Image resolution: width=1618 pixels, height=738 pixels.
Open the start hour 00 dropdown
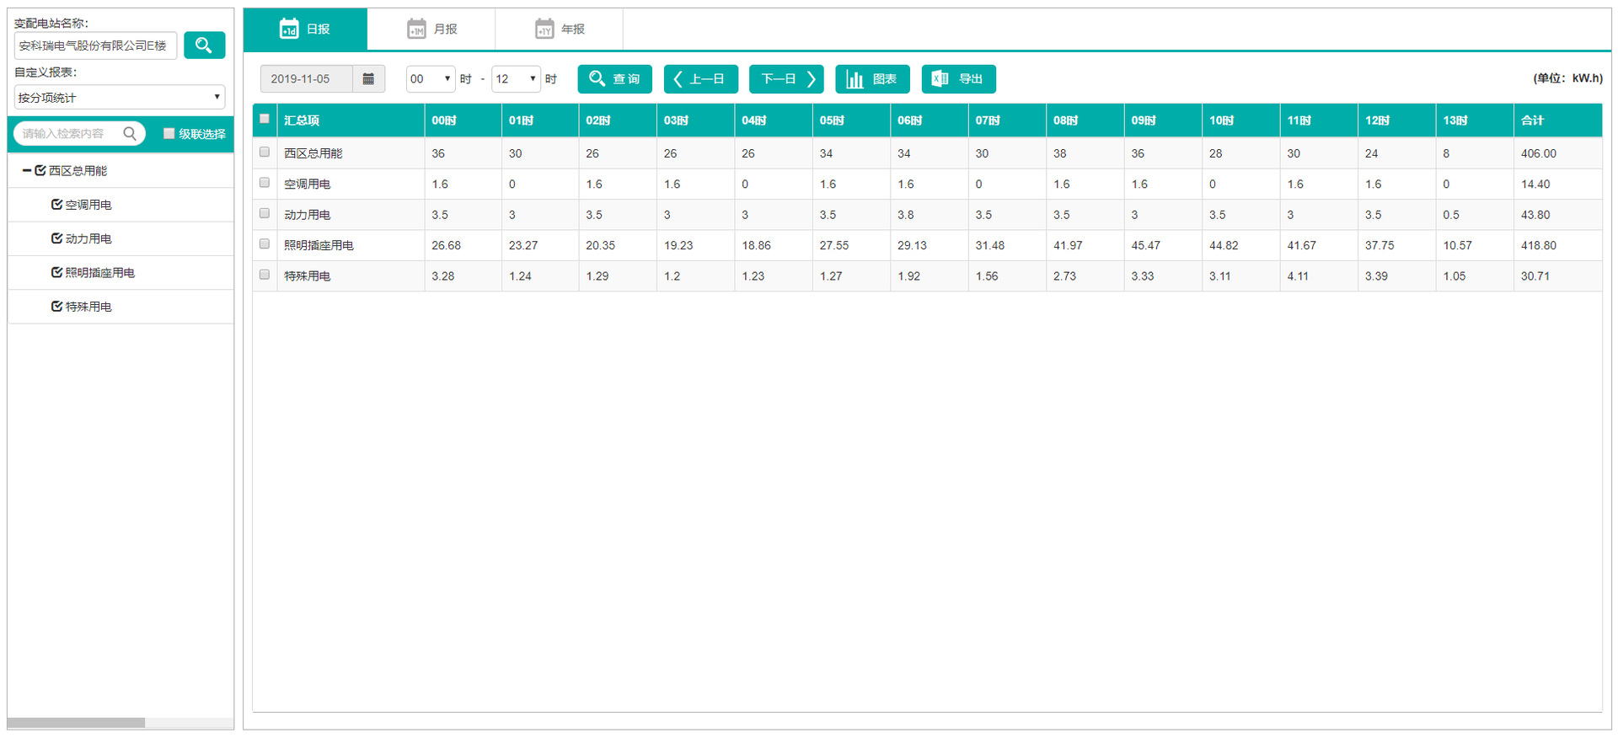pyautogui.click(x=430, y=79)
